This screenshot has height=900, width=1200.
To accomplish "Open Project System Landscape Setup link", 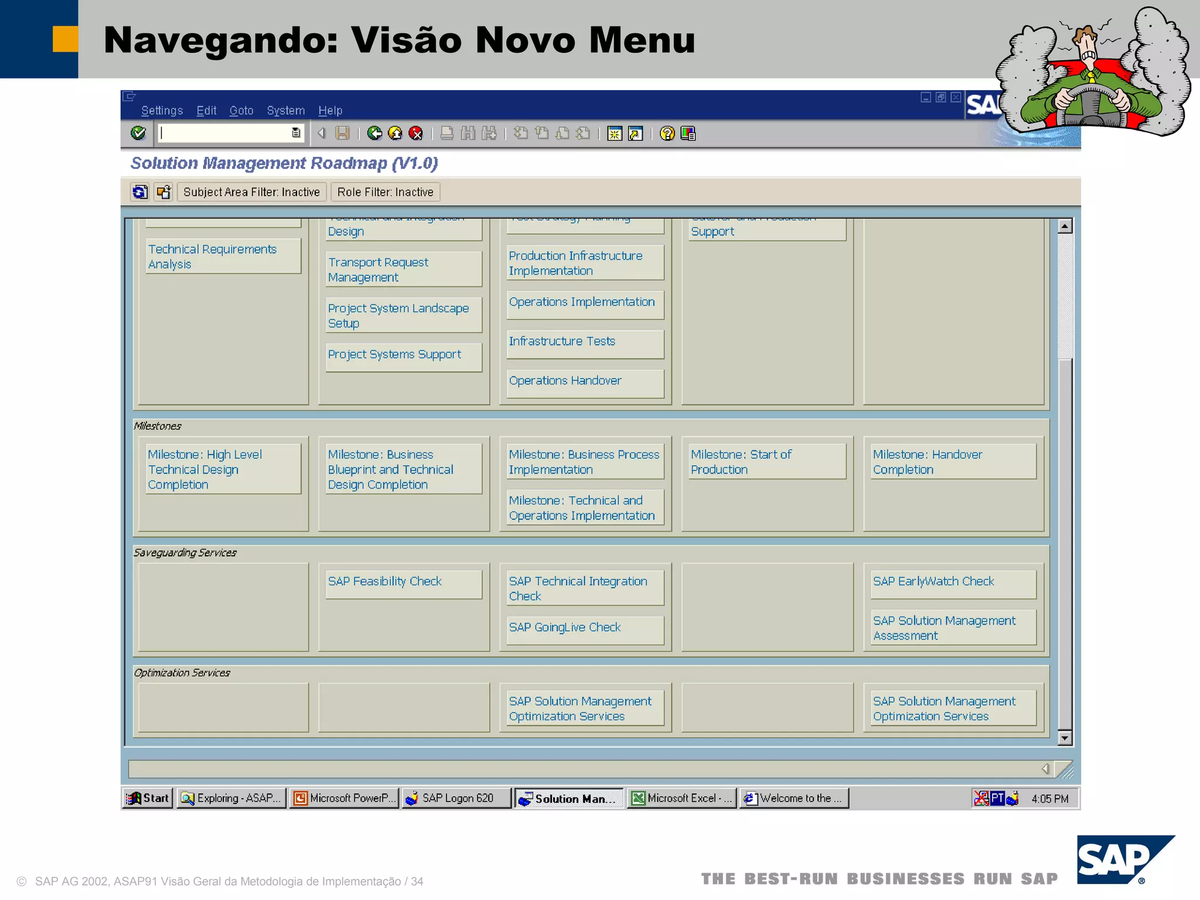I will [x=404, y=315].
